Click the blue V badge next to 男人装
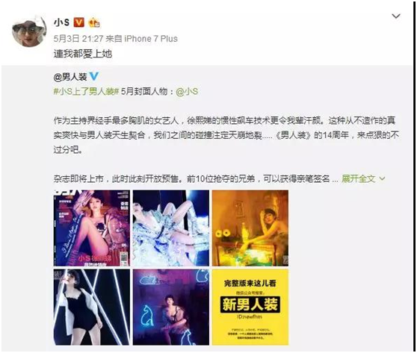Image resolution: width=417 pixels, height=353 pixels. pyautogui.click(x=93, y=77)
